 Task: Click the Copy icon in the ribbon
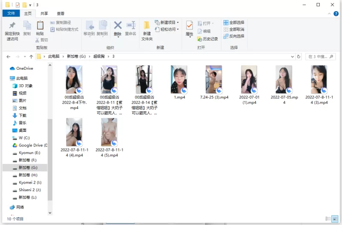coord(27,26)
